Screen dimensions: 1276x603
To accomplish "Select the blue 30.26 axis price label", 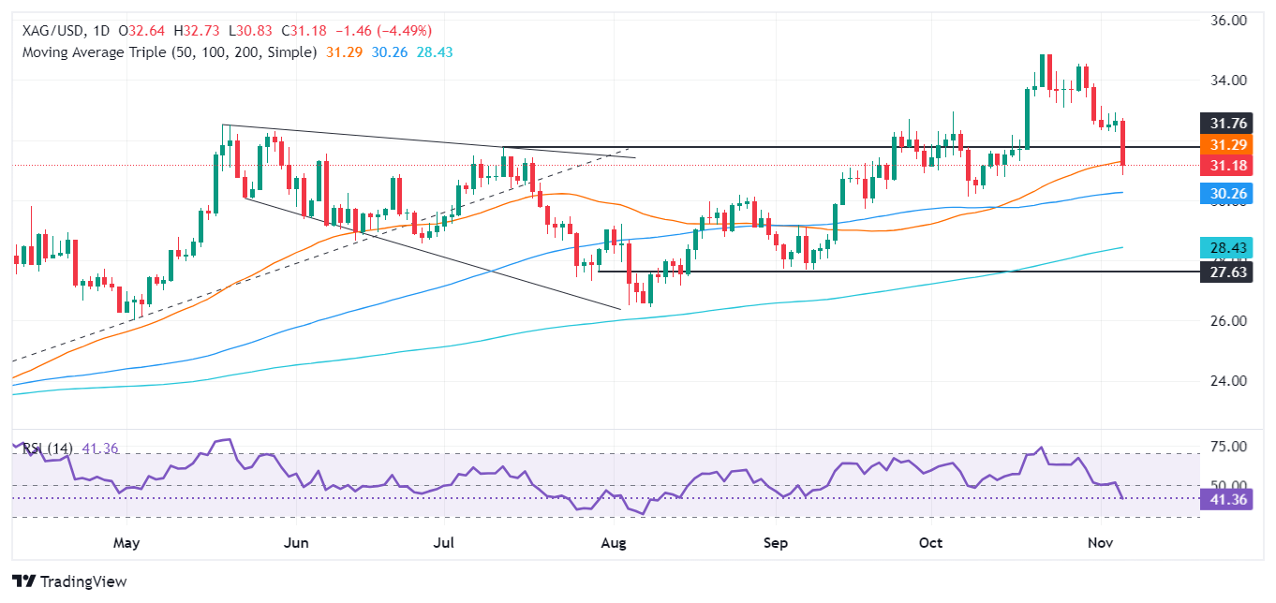I will coord(1226,192).
